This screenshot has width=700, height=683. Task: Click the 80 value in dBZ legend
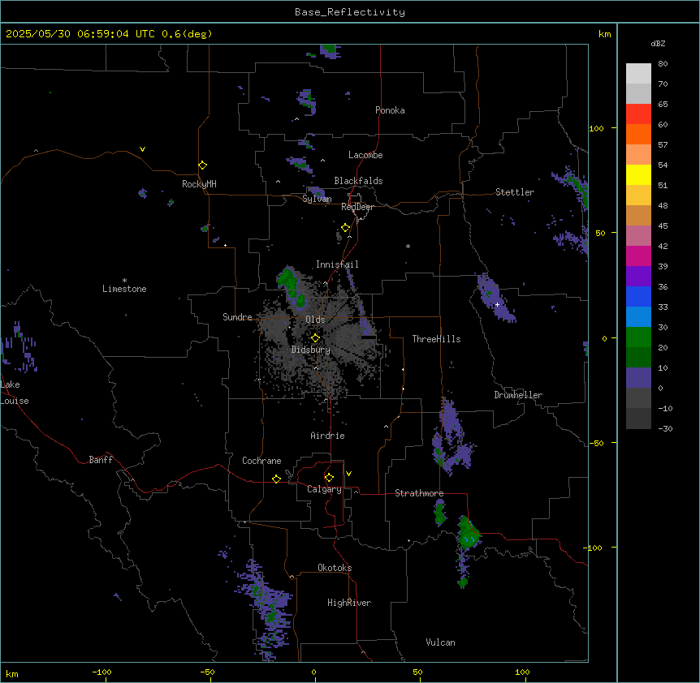(x=663, y=64)
